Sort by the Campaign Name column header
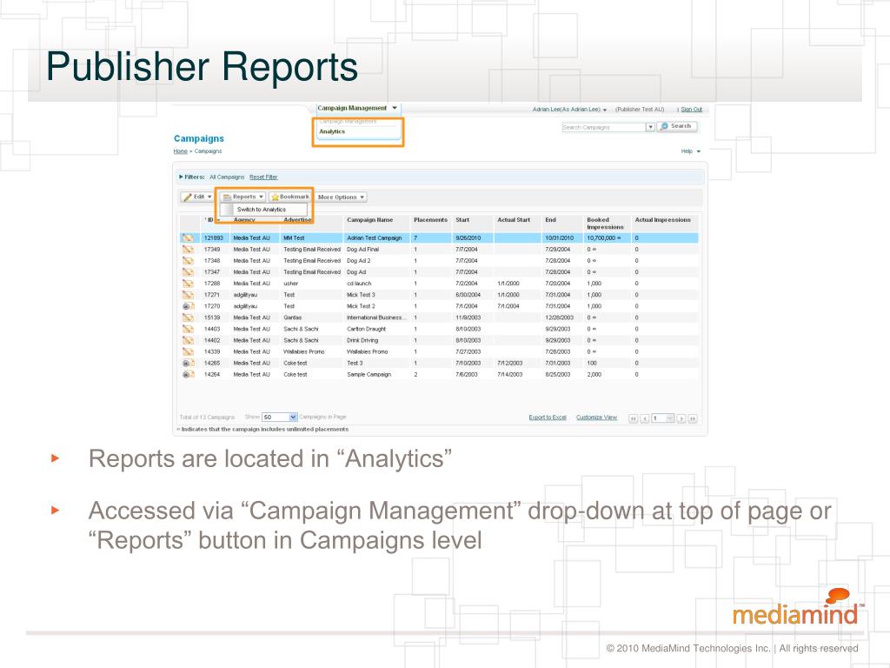This screenshot has height=668, width=890. pyautogui.click(x=369, y=220)
